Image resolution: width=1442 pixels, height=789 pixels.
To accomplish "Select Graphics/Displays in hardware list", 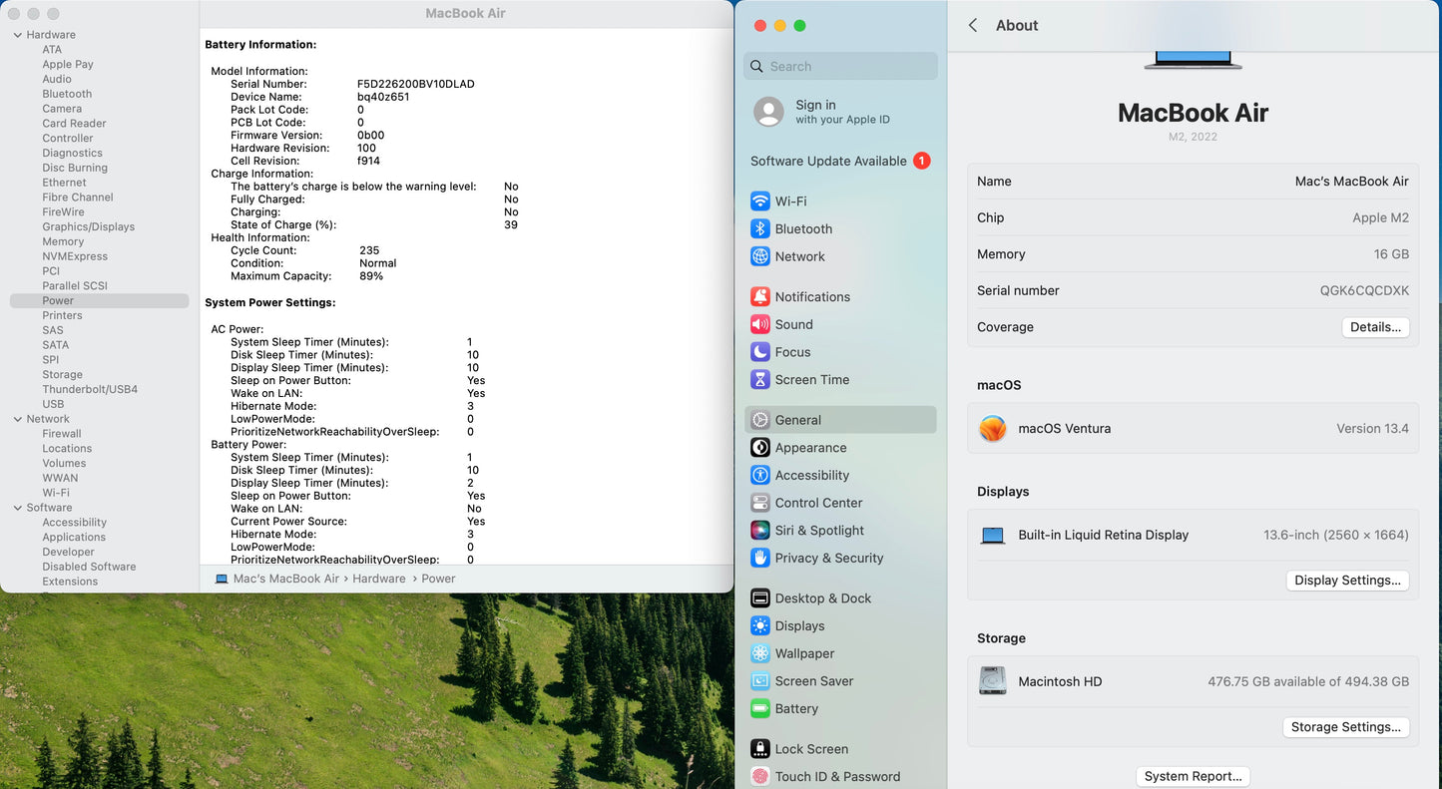I will [88, 226].
